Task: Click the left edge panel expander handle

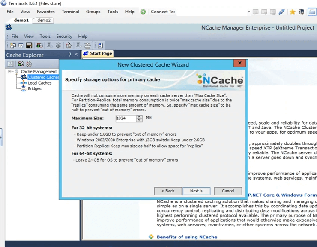Action: (x=1, y=137)
